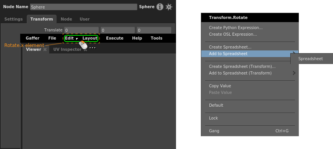
Task: Close the UV Inspector tab
Action: click(x=85, y=49)
